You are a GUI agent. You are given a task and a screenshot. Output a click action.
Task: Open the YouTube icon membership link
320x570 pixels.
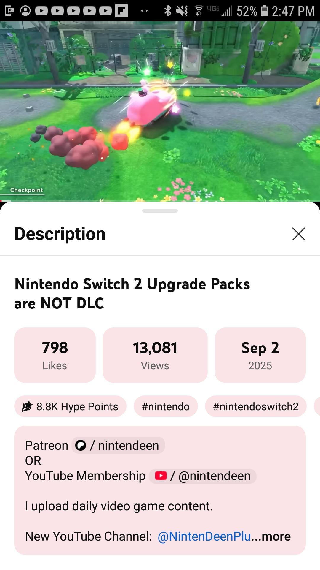[x=161, y=476]
